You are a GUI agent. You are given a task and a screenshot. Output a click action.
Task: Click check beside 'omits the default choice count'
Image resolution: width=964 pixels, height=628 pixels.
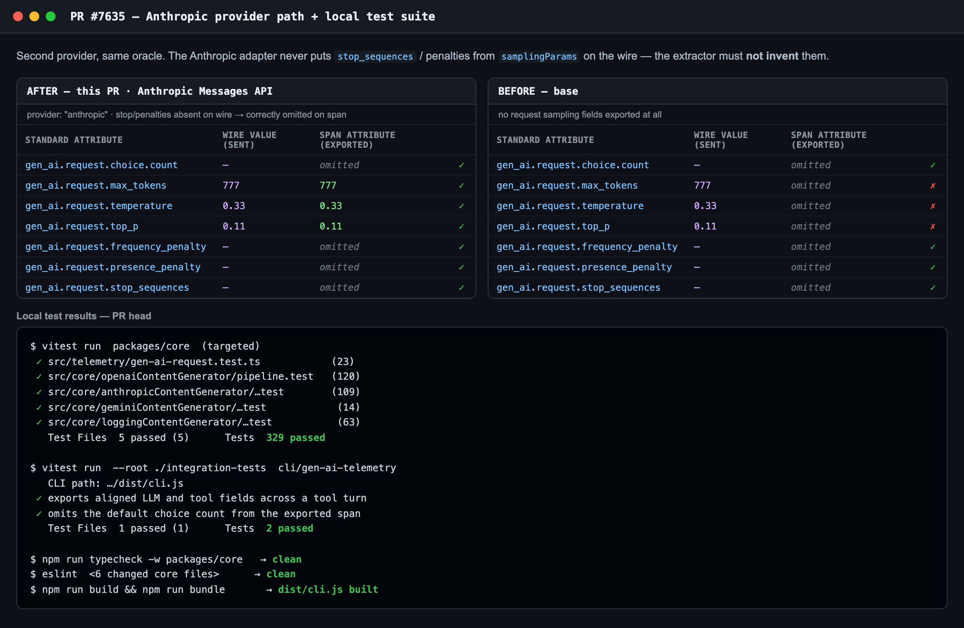[x=39, y=514]
